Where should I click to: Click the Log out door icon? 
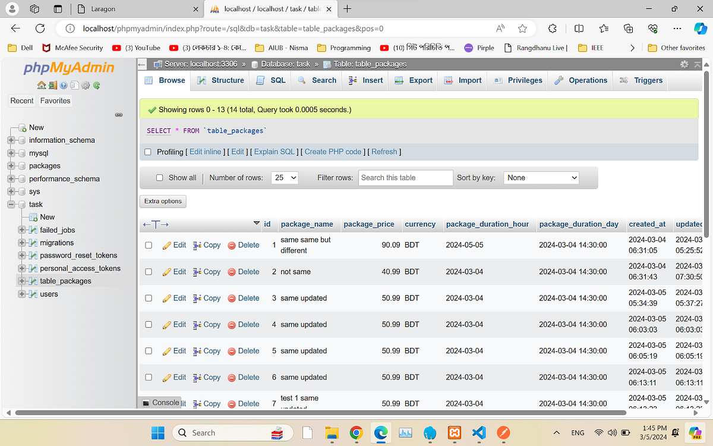(52, 85)
